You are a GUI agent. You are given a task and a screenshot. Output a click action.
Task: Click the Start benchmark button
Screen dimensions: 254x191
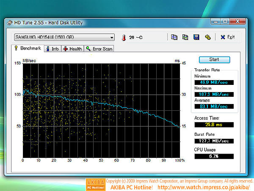pyautogui.click(x=214, y=59)
